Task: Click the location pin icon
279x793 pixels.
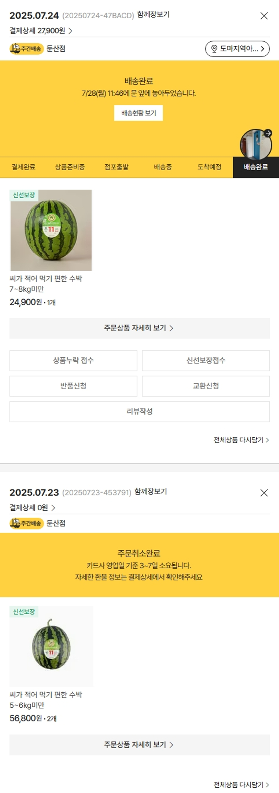Action: [214, 49]
